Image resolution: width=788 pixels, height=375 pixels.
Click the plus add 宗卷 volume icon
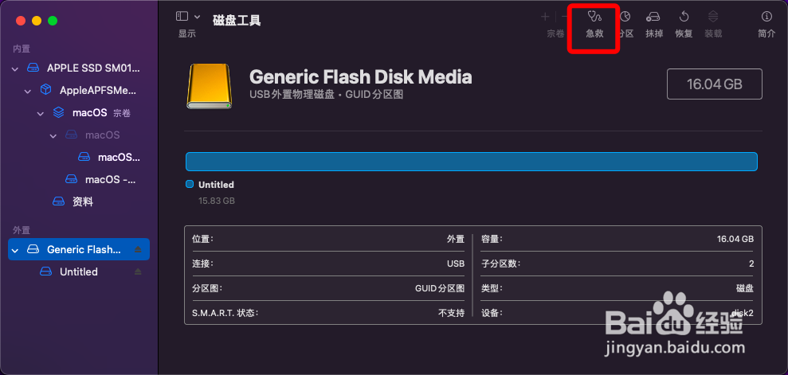coord(545,17)
